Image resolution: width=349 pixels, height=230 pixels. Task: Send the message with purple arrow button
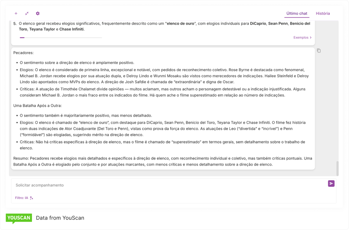click(x=331, y=184)
